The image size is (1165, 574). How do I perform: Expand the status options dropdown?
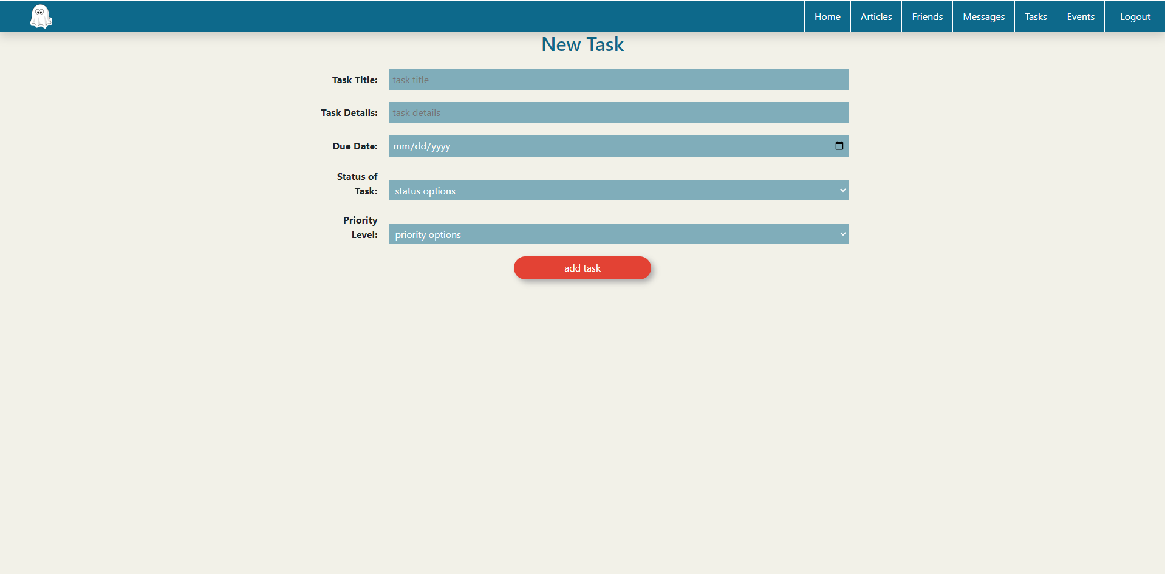[x=618, y=191]
